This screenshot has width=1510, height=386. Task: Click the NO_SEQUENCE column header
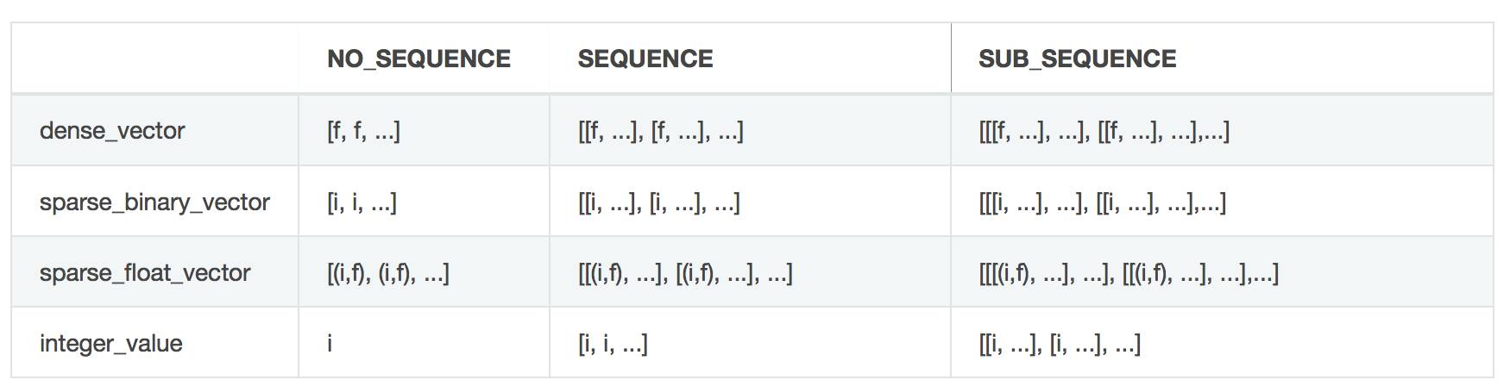(x=418, y=59)
